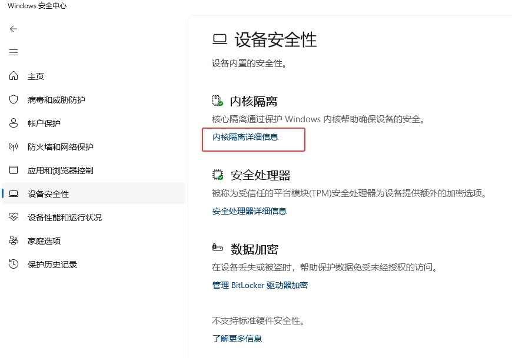512x358 pixels.
Task: Click the 保护历史记录 clock icon
Action: [14, 264]
